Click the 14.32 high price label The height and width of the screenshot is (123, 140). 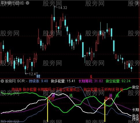click(x=62, y=8)
